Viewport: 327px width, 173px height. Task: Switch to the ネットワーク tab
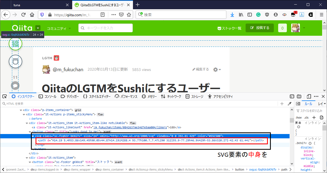pos(171,96)
